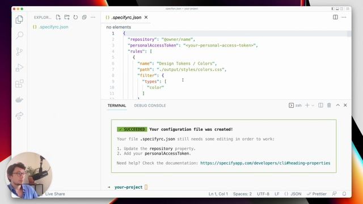This screenshot has width=363, height=204.
Task: Toggle the secondary sidebar layout icon
Action: pos(341,9)
